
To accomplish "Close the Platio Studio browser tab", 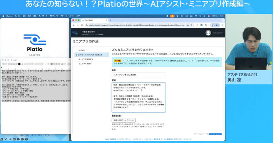I will [x=106, y=20].
